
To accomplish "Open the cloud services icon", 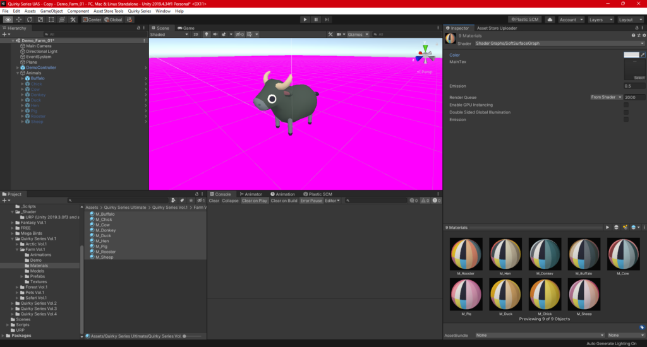I will (x=550, y=20).
